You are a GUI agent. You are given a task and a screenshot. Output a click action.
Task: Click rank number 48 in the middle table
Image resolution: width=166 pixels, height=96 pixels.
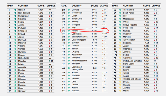(64, 68)
